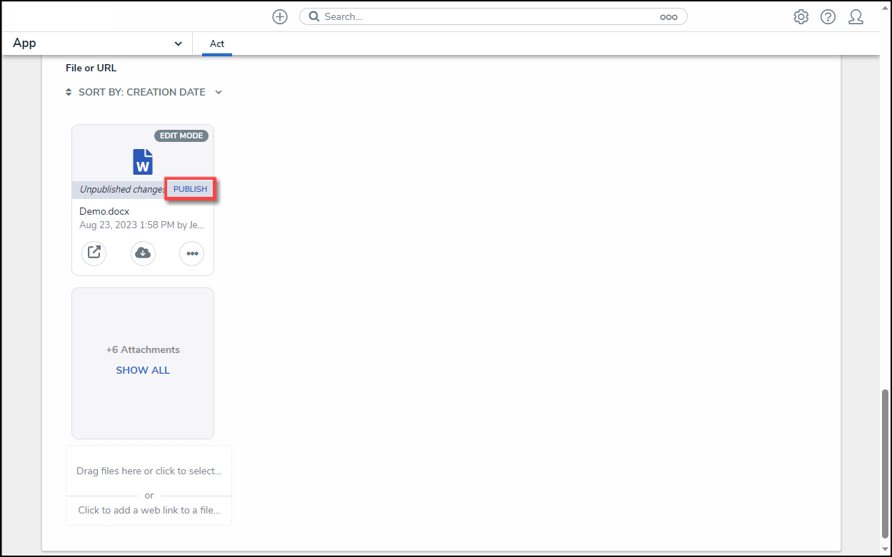Click the Unpublished changes label
Viewport: 892px width, 557px height.
point(123,190)
